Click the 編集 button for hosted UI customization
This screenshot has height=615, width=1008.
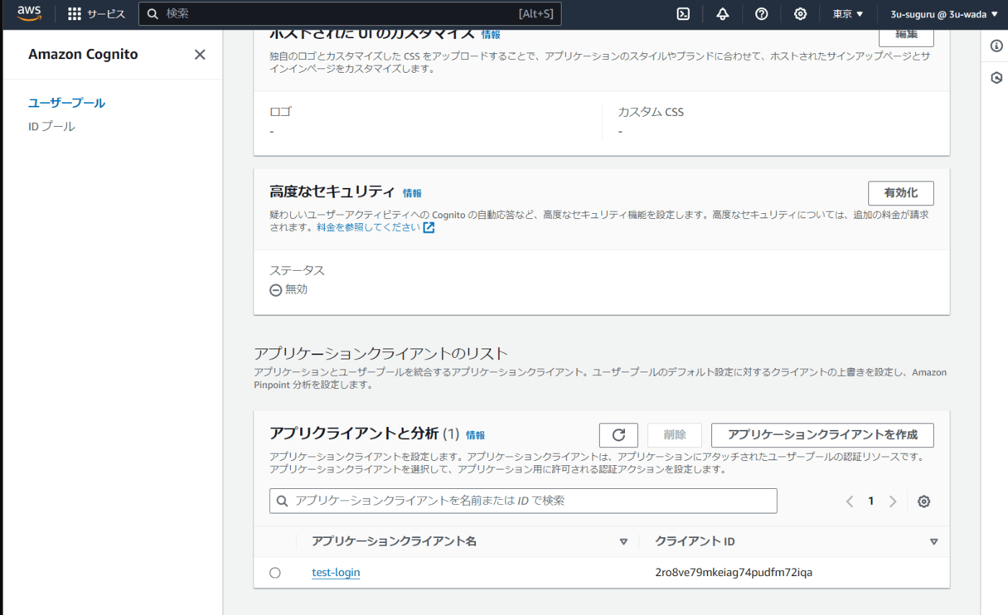pos(906,36)
